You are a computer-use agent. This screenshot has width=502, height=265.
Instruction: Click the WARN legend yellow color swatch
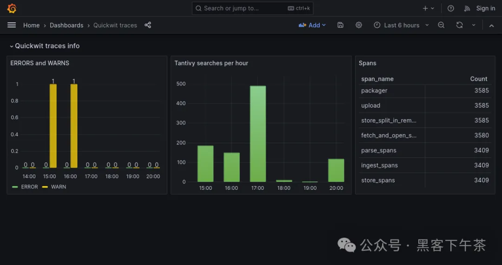point(45,187)
